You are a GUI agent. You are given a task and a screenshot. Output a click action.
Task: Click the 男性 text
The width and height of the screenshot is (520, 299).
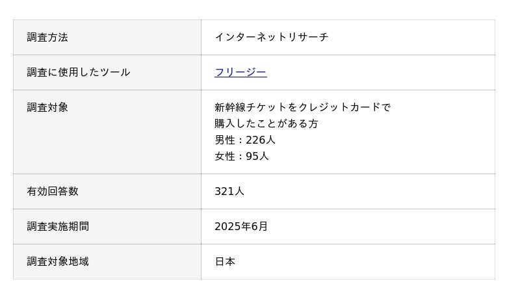click(x=225, y=140)
